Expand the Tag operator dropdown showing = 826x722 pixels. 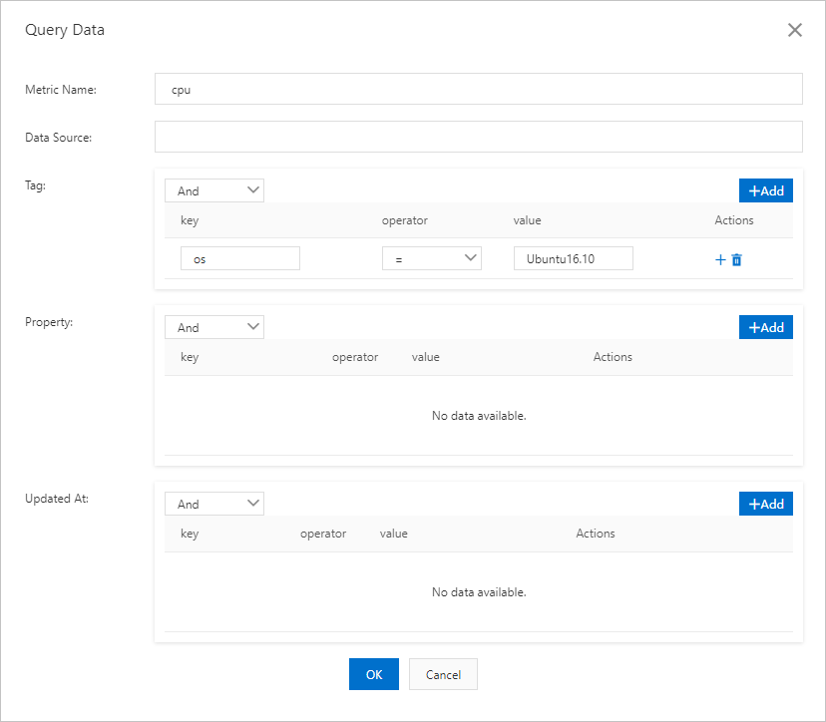(431, 259)
